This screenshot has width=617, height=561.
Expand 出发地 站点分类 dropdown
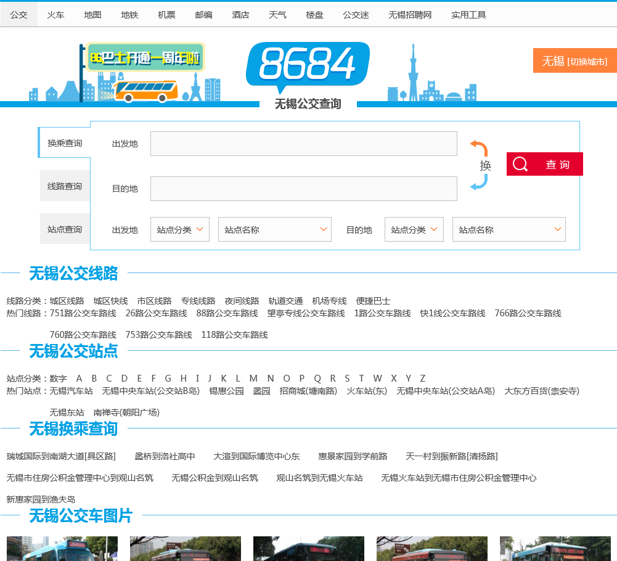click(179, 229)
